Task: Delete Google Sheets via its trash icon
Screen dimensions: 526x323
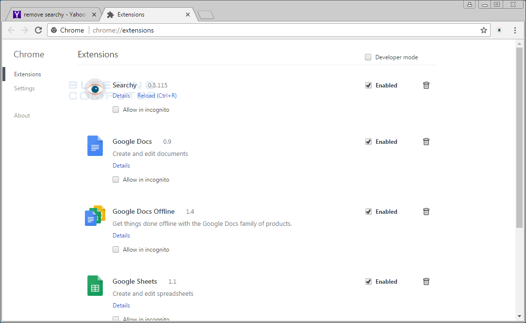Action: coord(426,281)
